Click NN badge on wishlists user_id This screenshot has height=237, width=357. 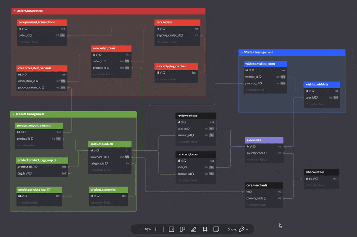[x=336, y=97]
